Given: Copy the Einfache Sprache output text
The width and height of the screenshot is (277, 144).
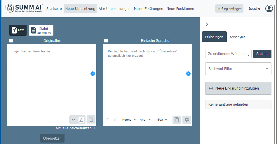Looking at the screenshot, I should (177, 119).
